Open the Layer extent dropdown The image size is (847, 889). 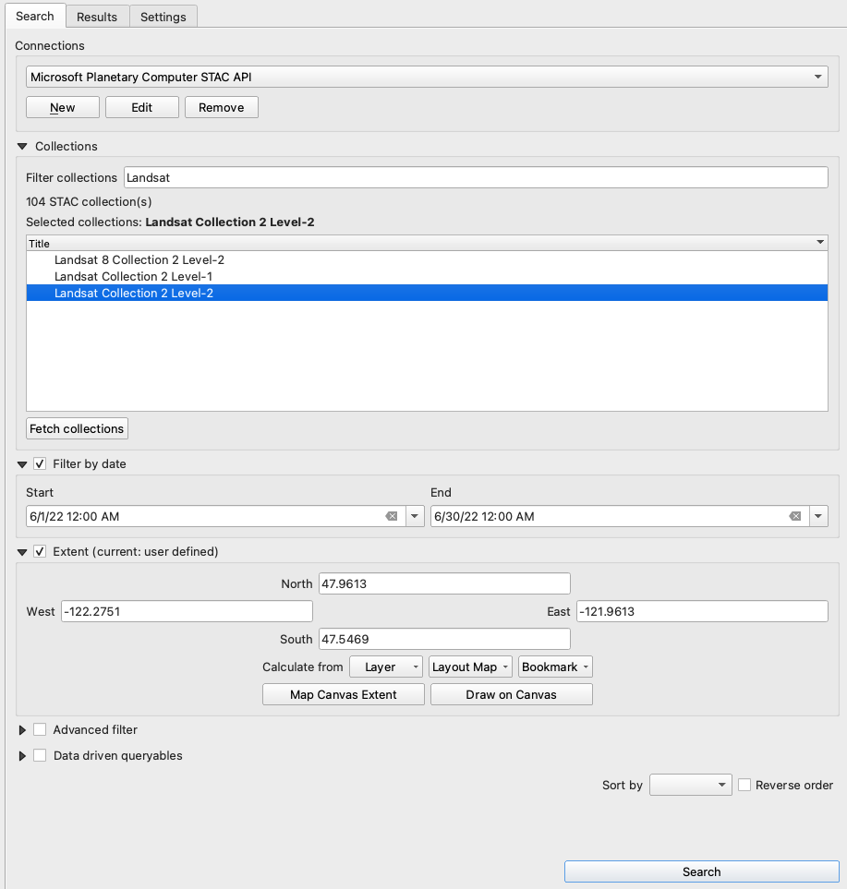click(386, 667)
